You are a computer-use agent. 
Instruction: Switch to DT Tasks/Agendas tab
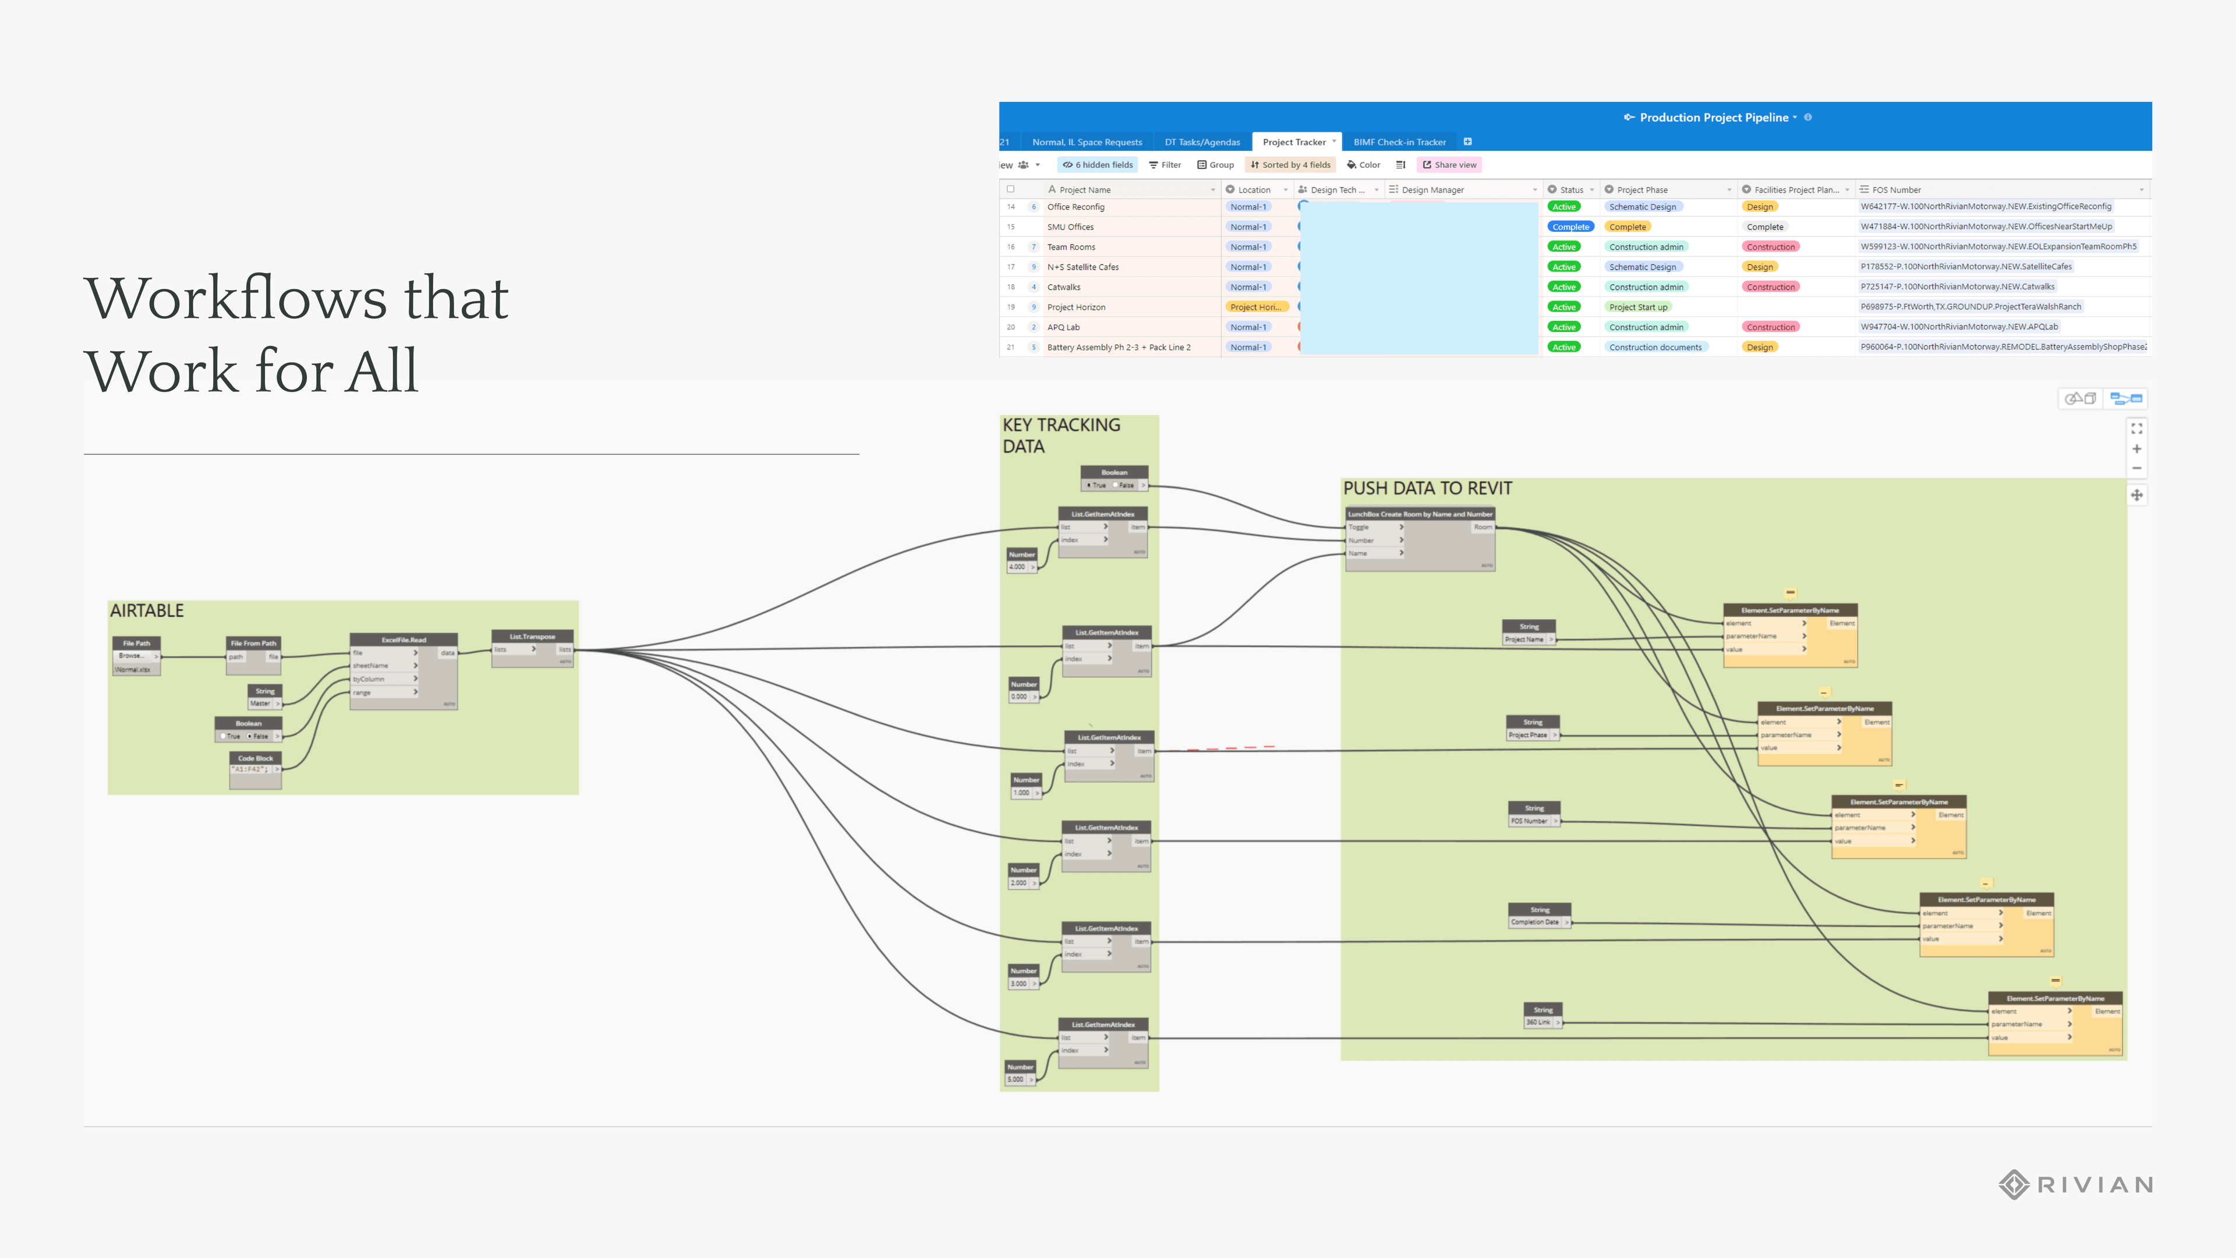(1202, 142)
